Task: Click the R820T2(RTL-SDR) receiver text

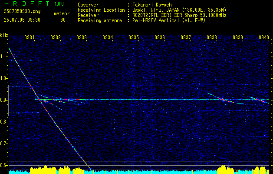Action: [x=179, y=15]
